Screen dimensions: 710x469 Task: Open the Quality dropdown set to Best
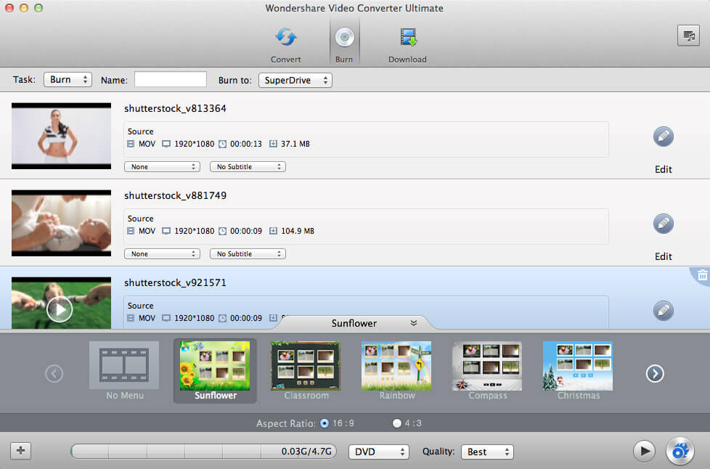click(487, 452)
